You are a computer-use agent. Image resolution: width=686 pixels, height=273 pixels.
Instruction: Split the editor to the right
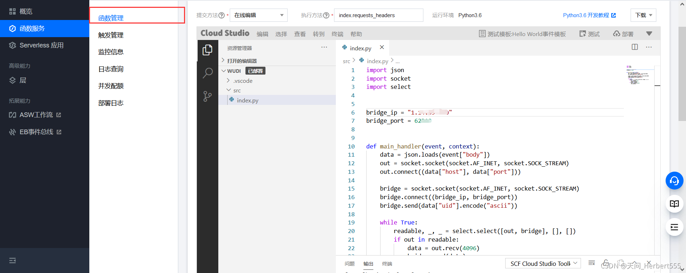[635, 47]
